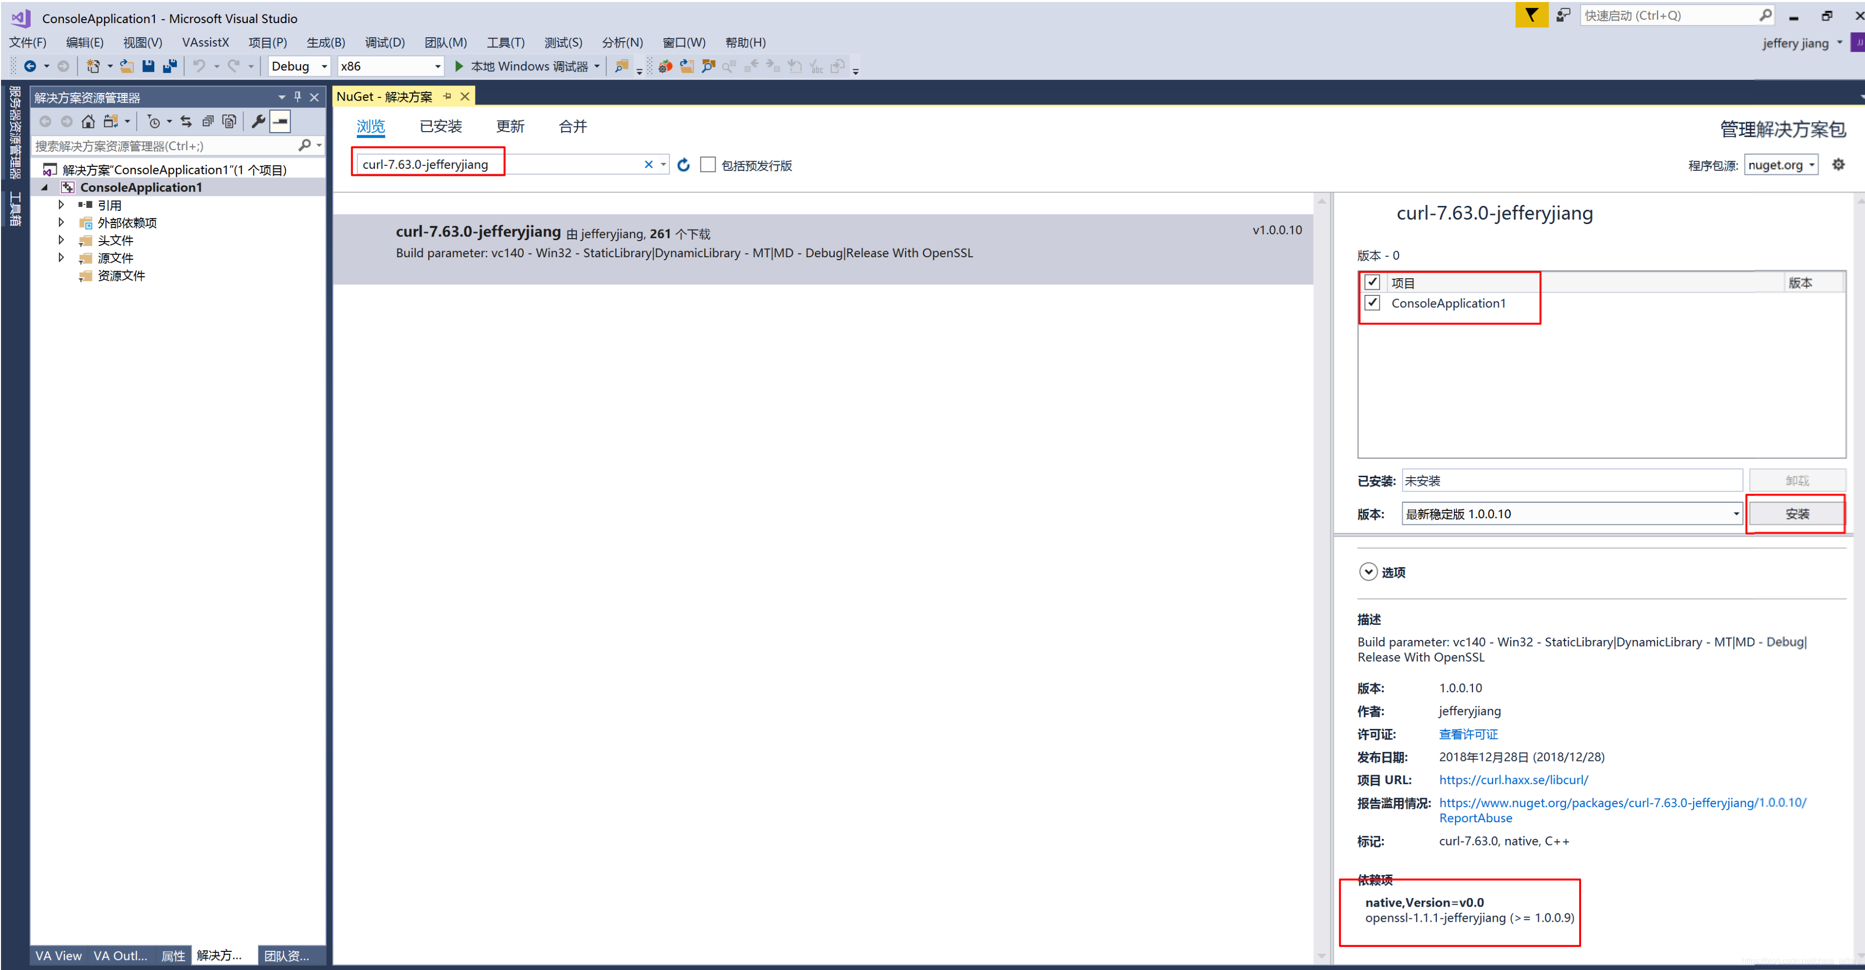The width and height of the screenshot is (1865, 970).
Task: Toggle the select-all 项目 header checkbox
Action: [1372, 282]
